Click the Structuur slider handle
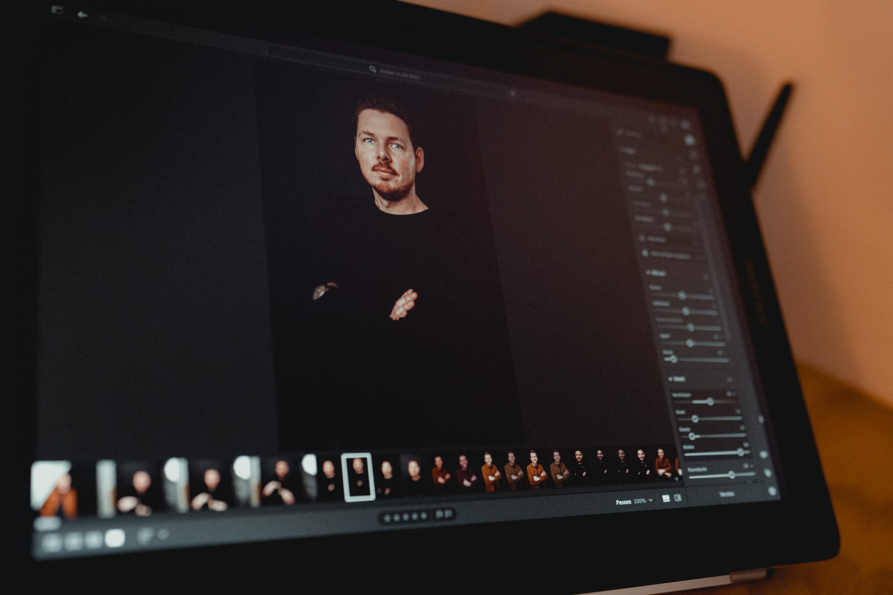Image resolution: width=893 pixels, height=595 pixels. pyautogui.click(x=682, y=296)
